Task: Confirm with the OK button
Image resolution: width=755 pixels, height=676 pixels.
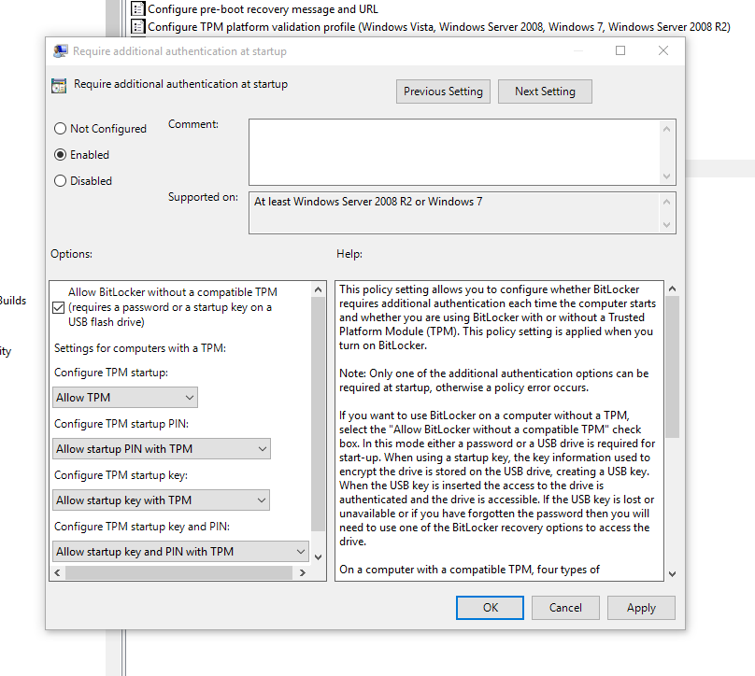Action: [490, 608]
